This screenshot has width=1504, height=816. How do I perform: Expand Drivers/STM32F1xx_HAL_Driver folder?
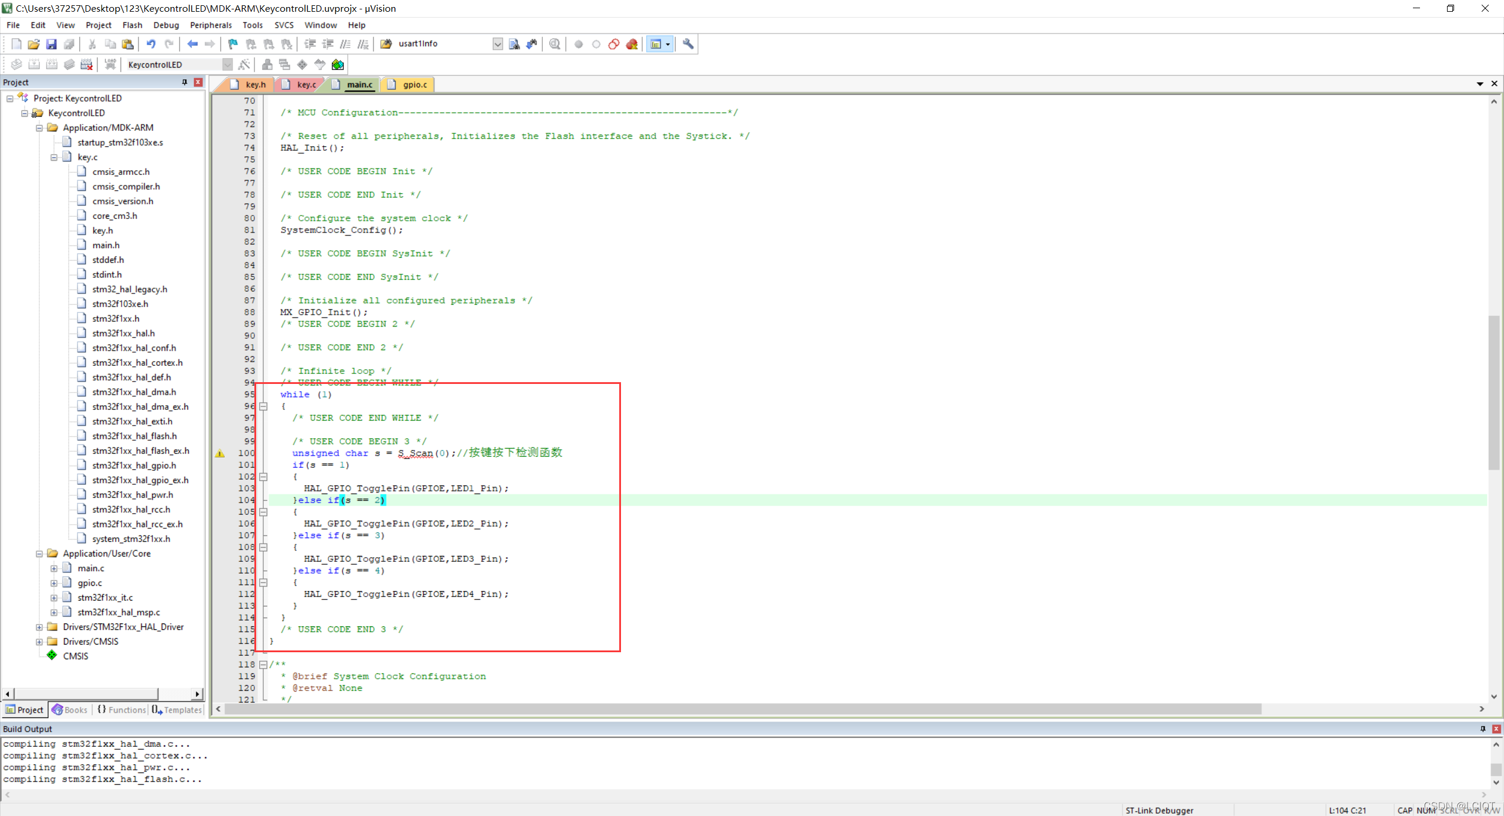tap(39, 627)
